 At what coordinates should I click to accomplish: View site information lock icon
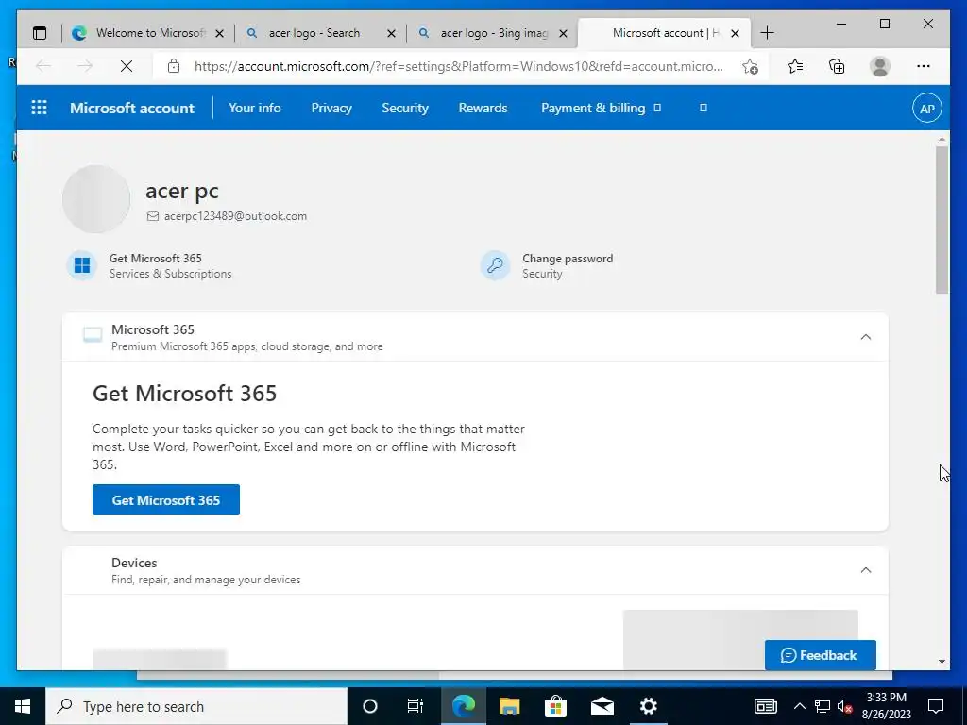coord(174,66)
